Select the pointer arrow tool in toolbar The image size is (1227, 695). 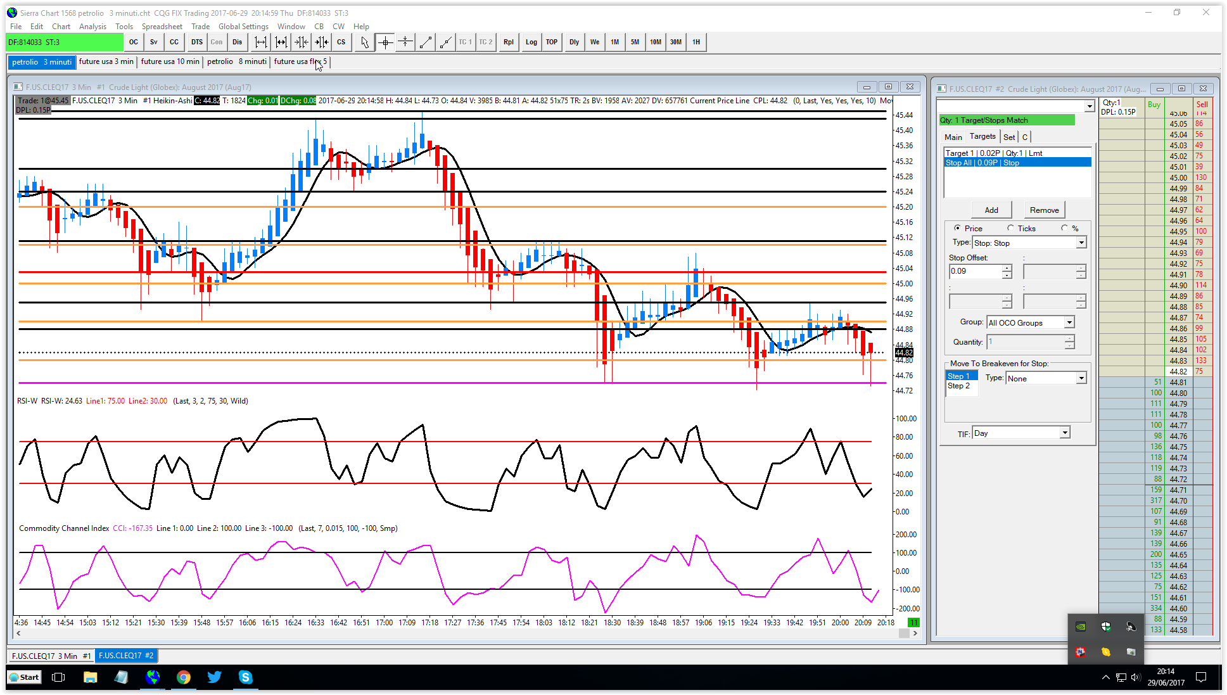click(x=364, y=42)
